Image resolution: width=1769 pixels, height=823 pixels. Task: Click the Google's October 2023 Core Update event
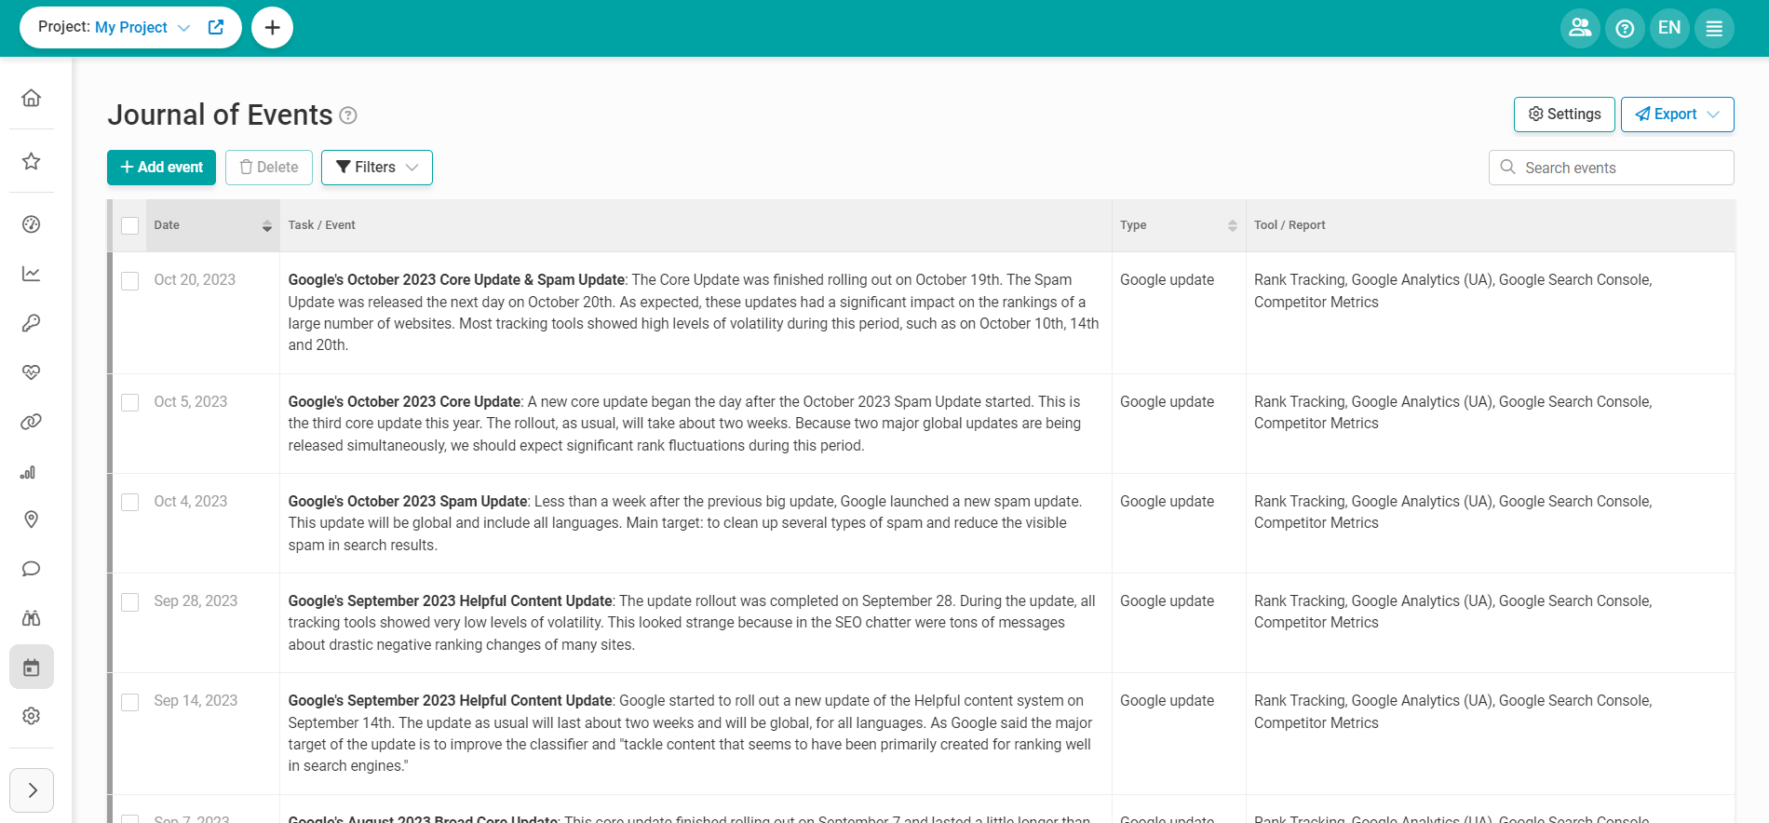(x=404, y=401)
